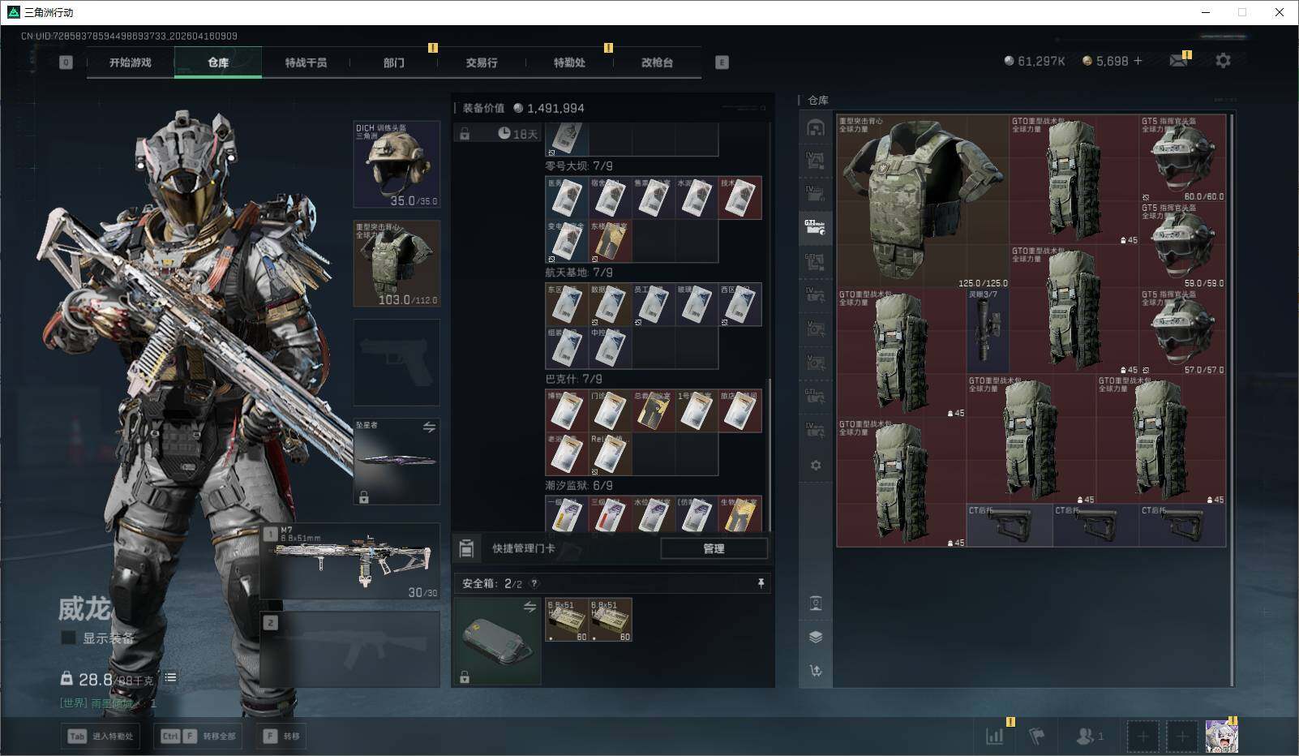The width and height of the screenshot is (1299, 756).
Task: Click the F 转移 button
Action: click(281, 736)
